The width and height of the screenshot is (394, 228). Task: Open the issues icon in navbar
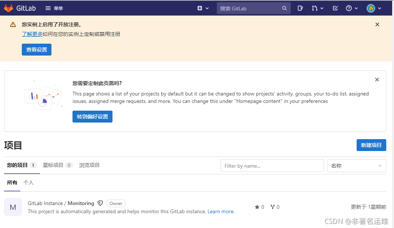tap(300, 8)
